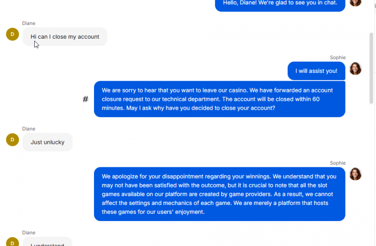The height and width of the screenshot is (246, 376).
Task: Click the Sophie name above "I will assist you!"
Action: pyautogui.click(x=338, y=58)
